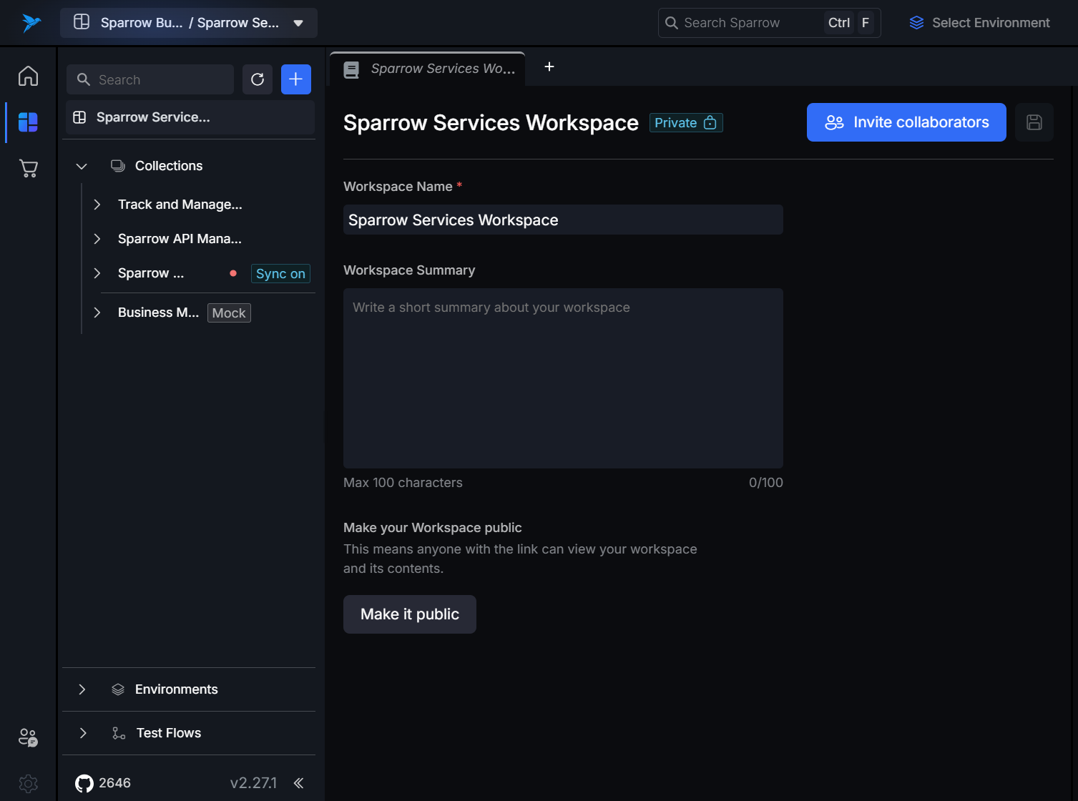The image size is (1078, 801).
Task: Open the Select Environment dropdown
Action: (979, 23)
